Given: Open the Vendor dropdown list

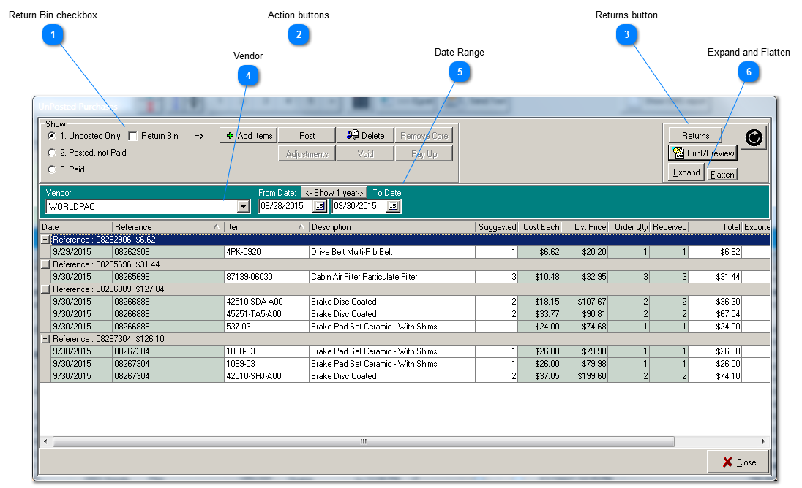Looking at the screenshot, I should [244, 207].
